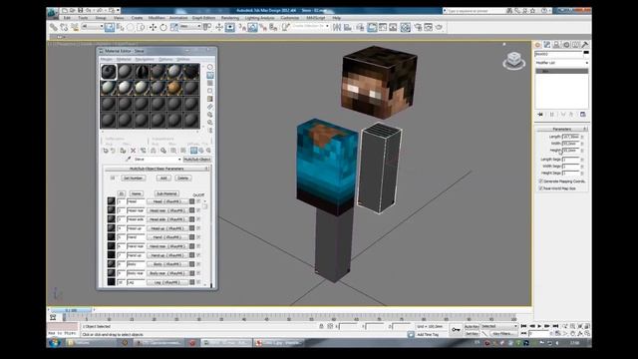Click pin stack icon under modifier list
The width and height of the screenshot is (638, 359).
click(540, 115)
